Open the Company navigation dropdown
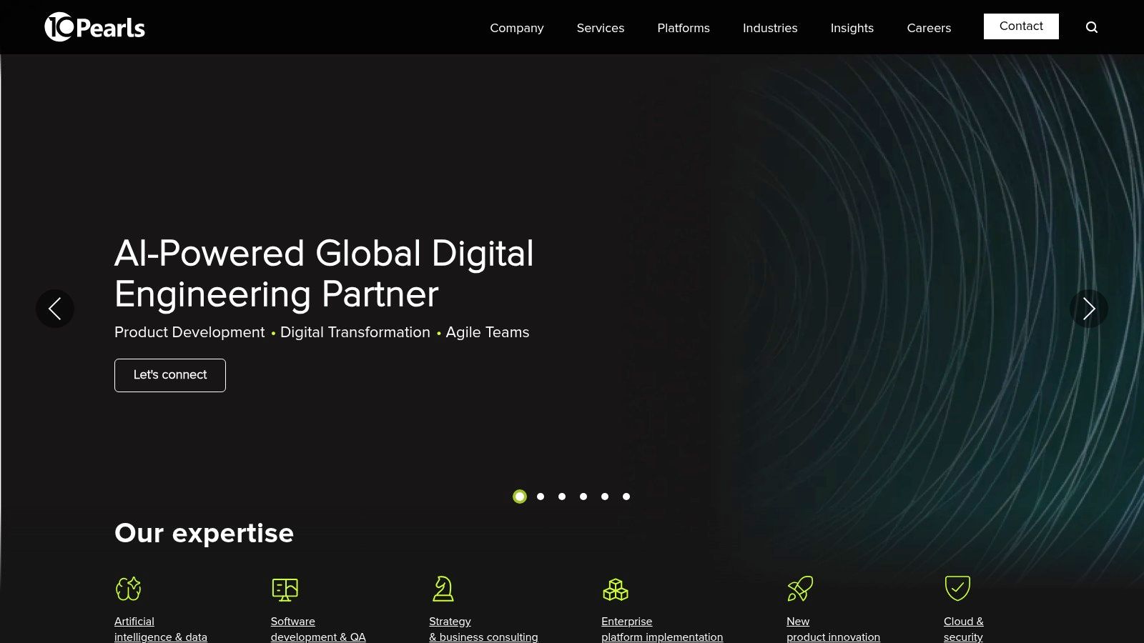1144x643 pixels. (x=516, y=28)
